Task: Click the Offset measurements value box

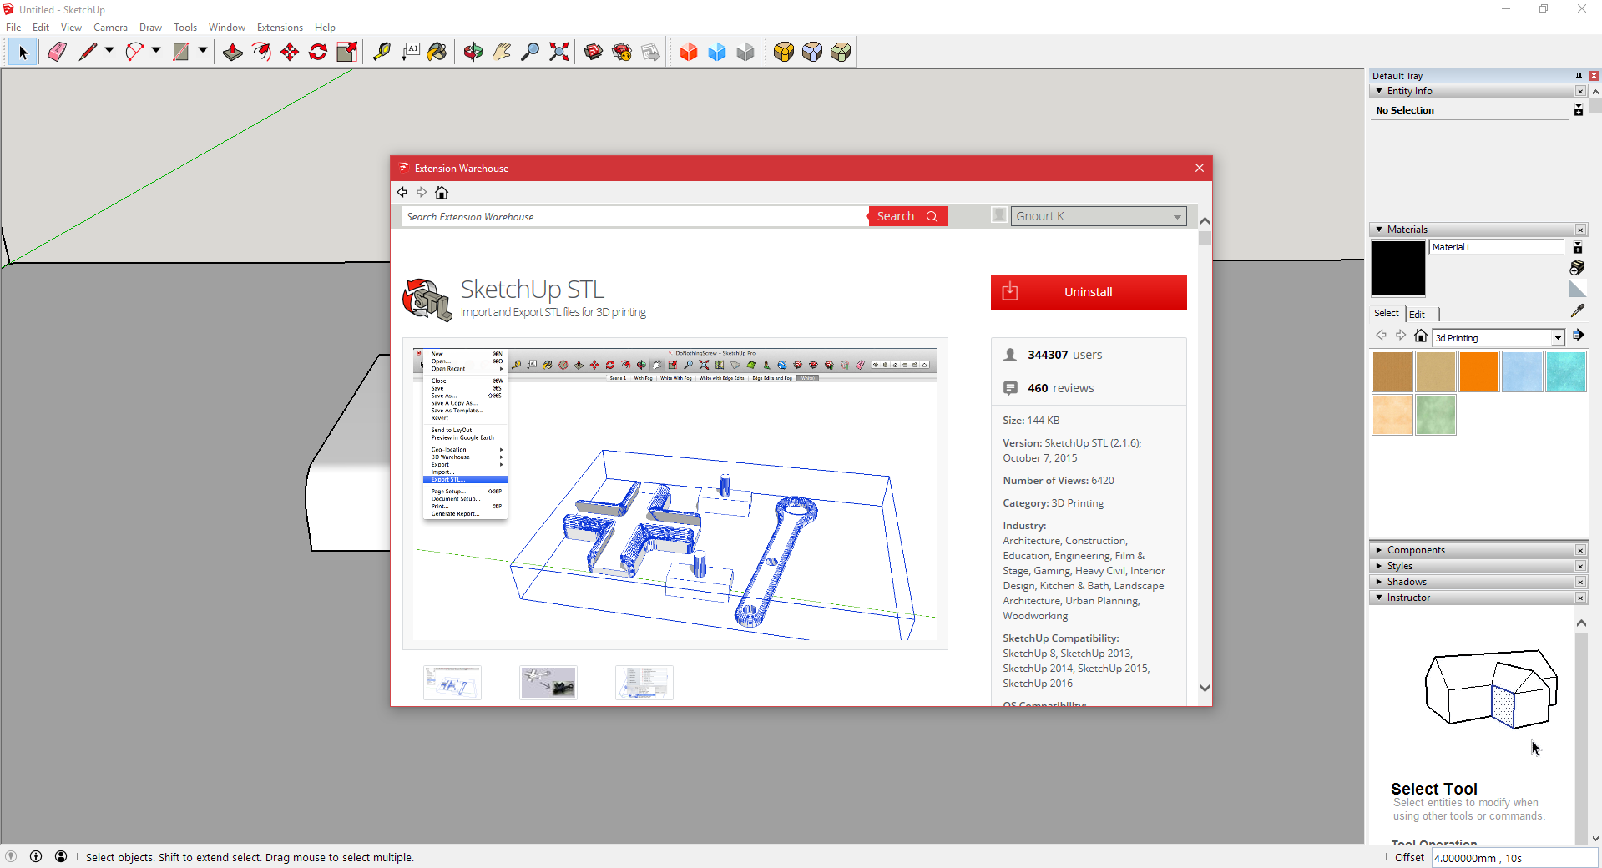Action: (x=1514, y=858)
